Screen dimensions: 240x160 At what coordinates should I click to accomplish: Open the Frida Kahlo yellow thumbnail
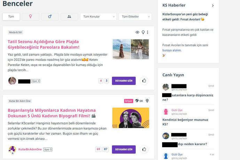(131, 118)
